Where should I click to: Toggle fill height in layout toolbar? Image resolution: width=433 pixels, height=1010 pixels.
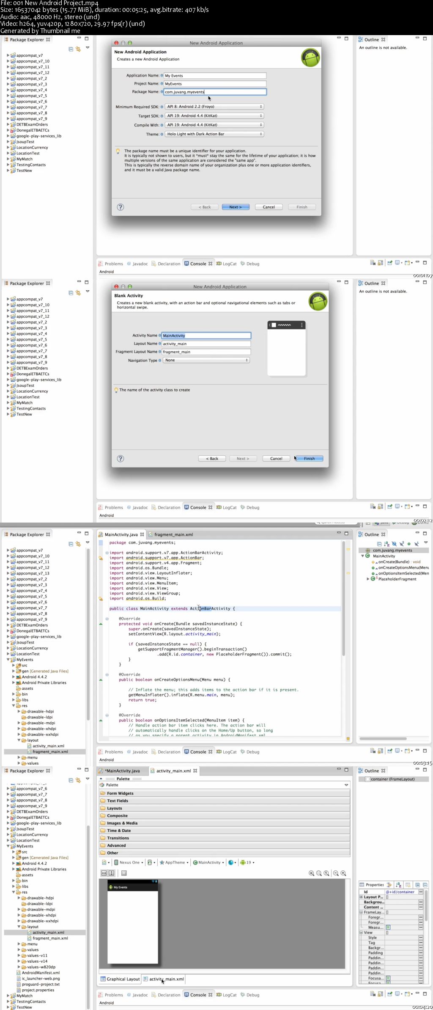point(112,873)
